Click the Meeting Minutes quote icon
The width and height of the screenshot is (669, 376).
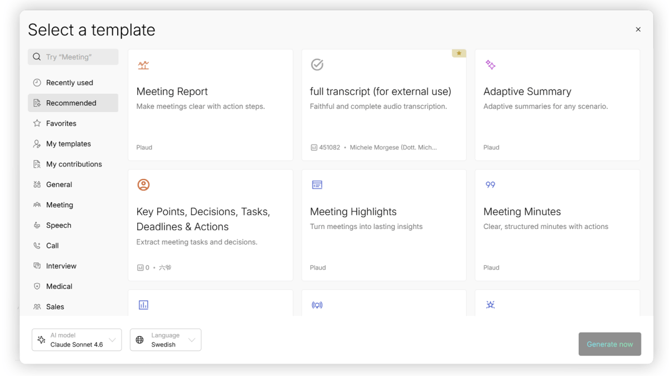pyautogui.click(x=491, y=185)
